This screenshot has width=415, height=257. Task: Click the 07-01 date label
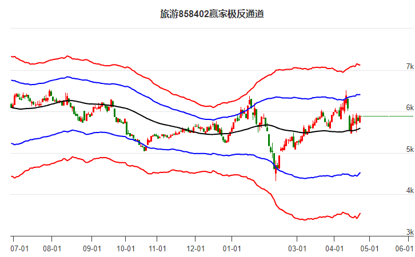pyautogui.click(x=19, y=248)
